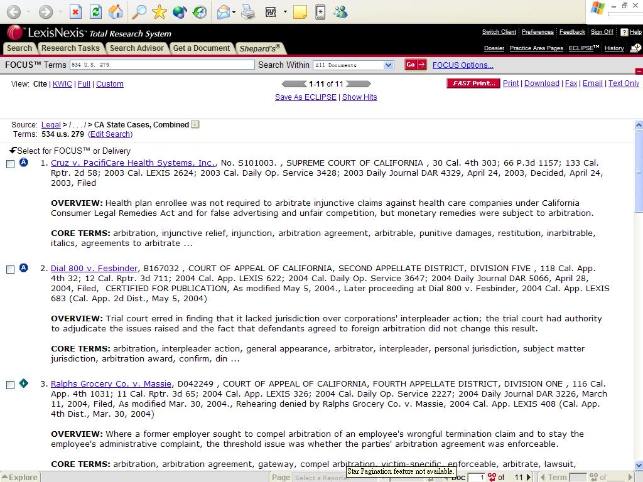643x482 pixels.
Task: Switch to KWIC view
Action: pyautogui.click(x=62, y=84)
